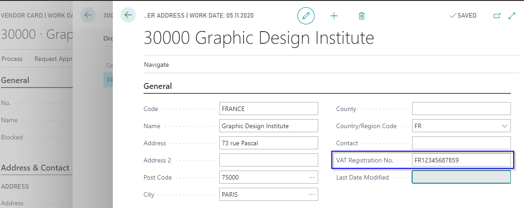524x208 pixels.
Task: Collapse General section on the Vendor Card
Action: (15, 80)
